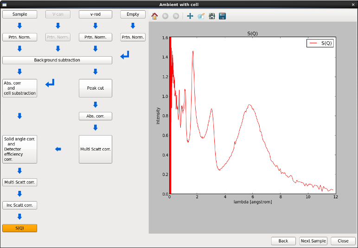Click the forward arrow in plot toolbar
This screenshot has width=358, height=248.
point(176,16)
